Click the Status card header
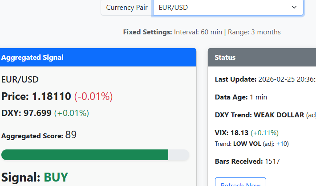The width and height of the screenshot is (316, 186). point(262,58)
